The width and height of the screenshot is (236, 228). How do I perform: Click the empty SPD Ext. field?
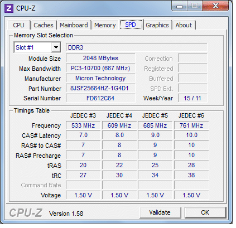click(x=192, y=88)
